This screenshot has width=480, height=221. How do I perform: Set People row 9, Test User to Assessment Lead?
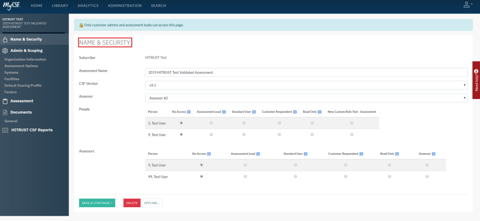211,135
